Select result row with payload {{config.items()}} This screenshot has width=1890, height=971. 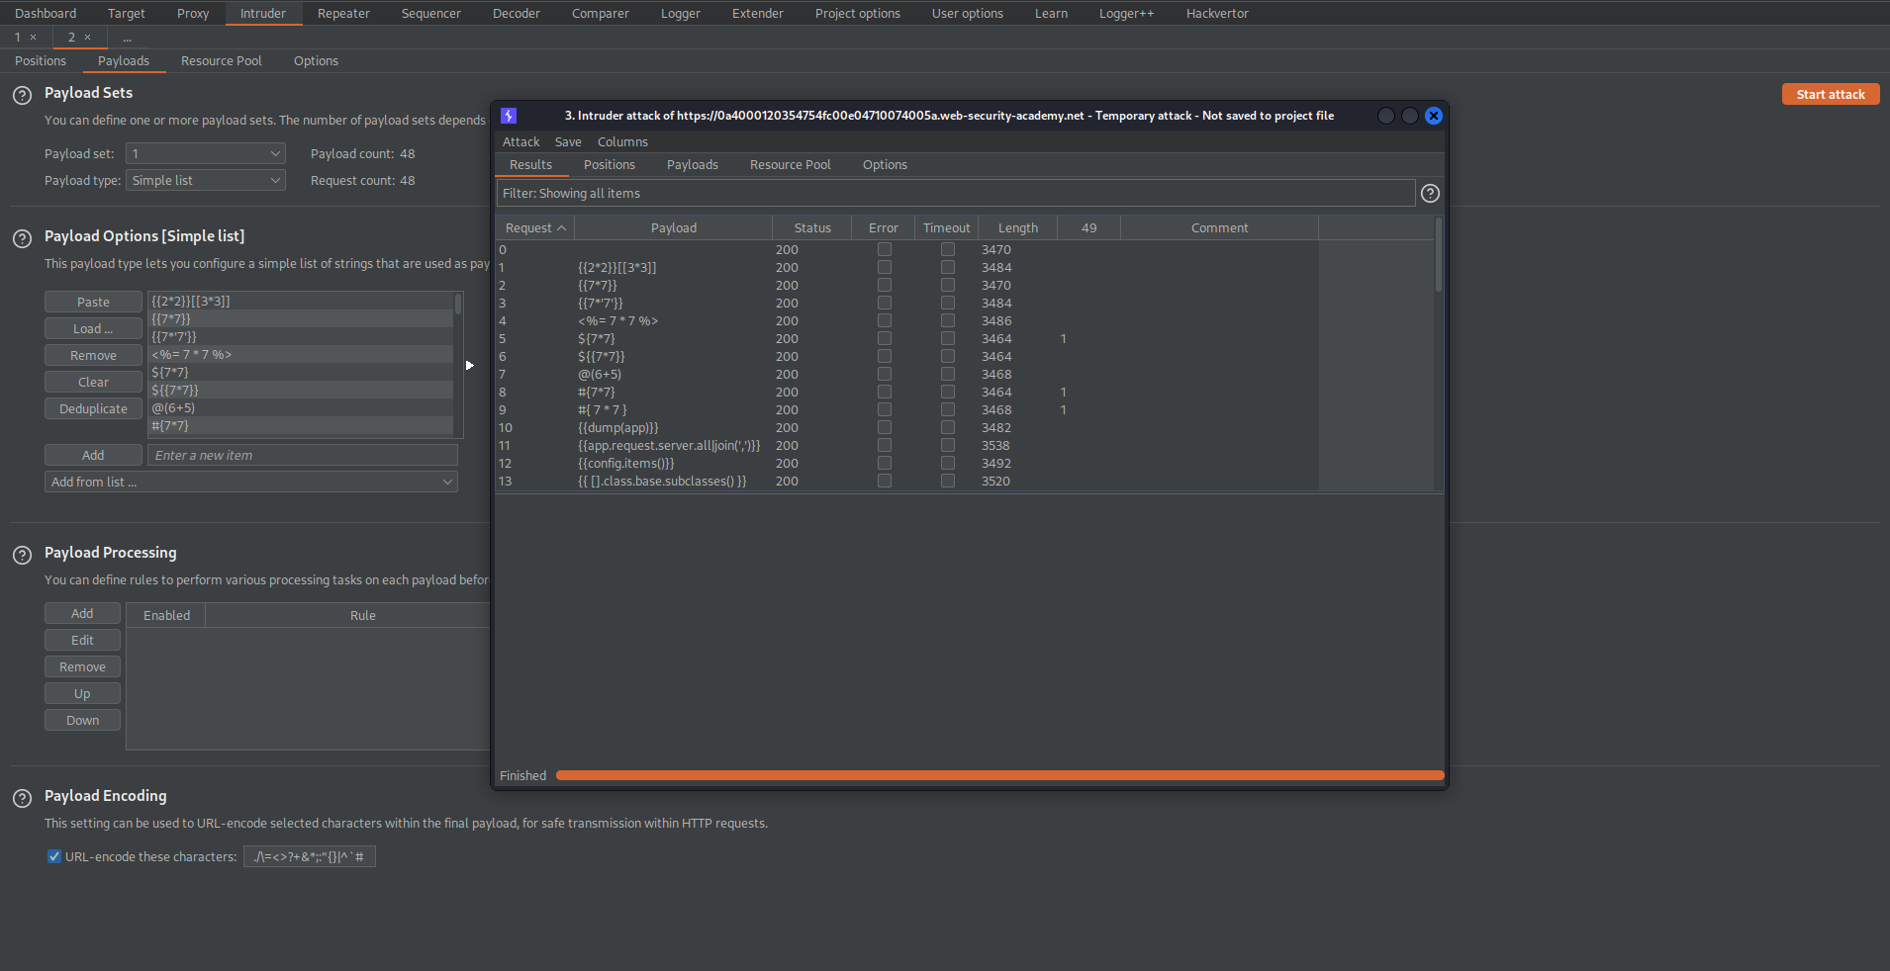tap(907, 463)
